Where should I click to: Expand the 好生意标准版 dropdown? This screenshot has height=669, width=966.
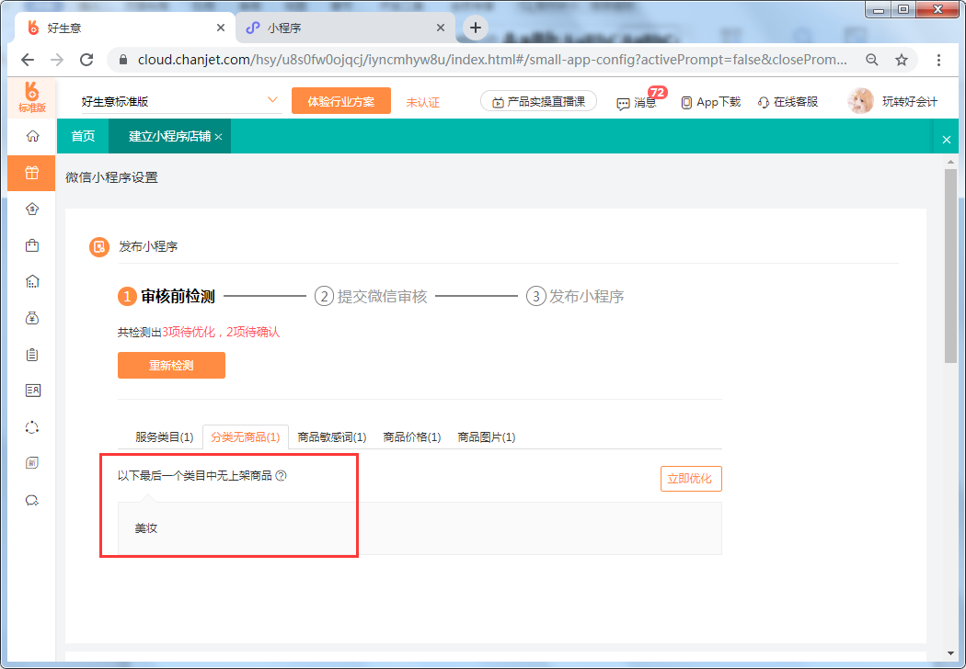(x=272, y=100)
